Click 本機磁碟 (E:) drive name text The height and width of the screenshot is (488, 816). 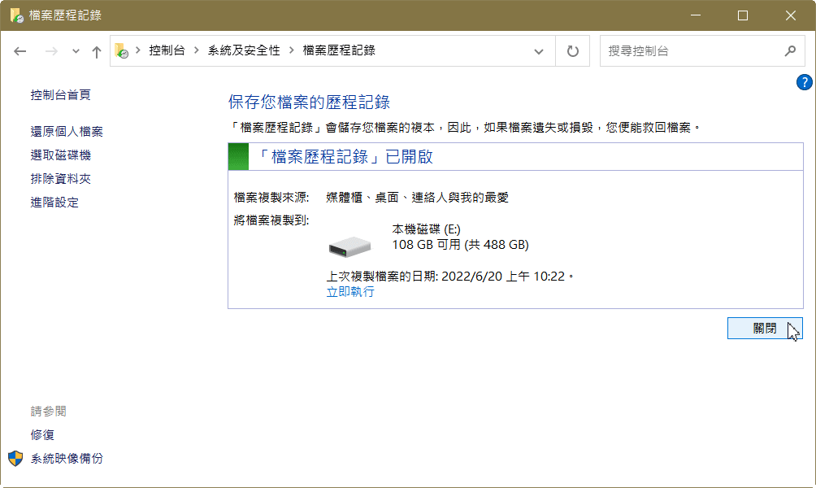click(x=426, y=229)
